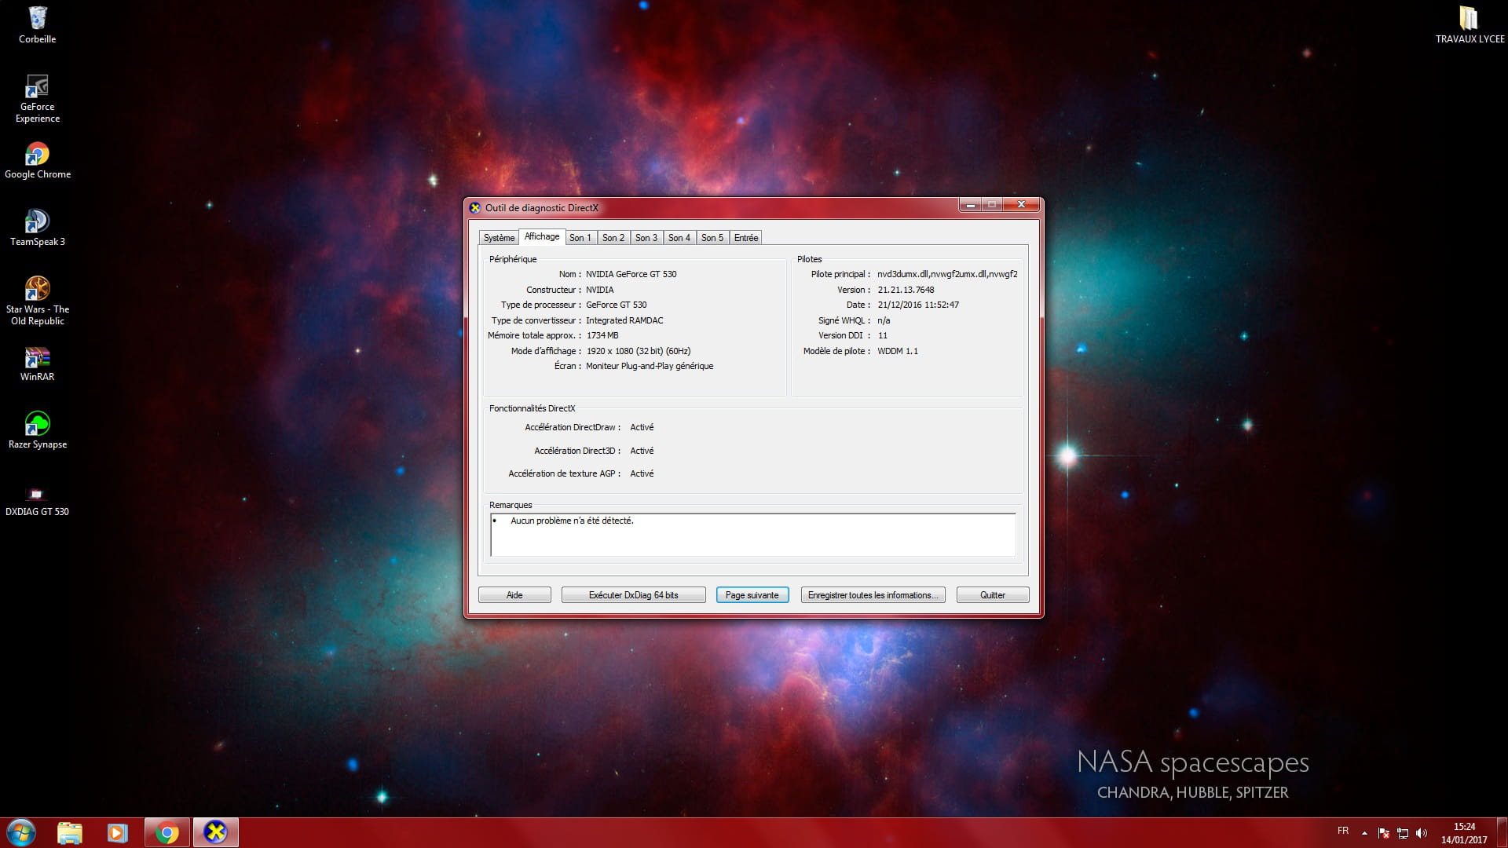Switch to the Système tab
The width and height of the screenshot is (1508, 848).
[499, 238]
